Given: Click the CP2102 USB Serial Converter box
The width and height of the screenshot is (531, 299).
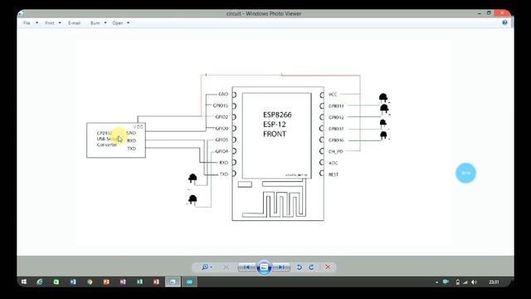Looking at the screenshot, I should pyautogui.click(x=116, y=140).
